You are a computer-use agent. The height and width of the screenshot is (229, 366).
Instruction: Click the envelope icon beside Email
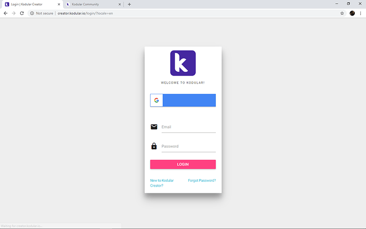pos(154,127)
